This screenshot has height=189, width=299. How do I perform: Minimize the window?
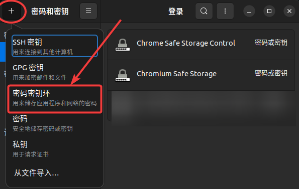click(x=249, y=11)
